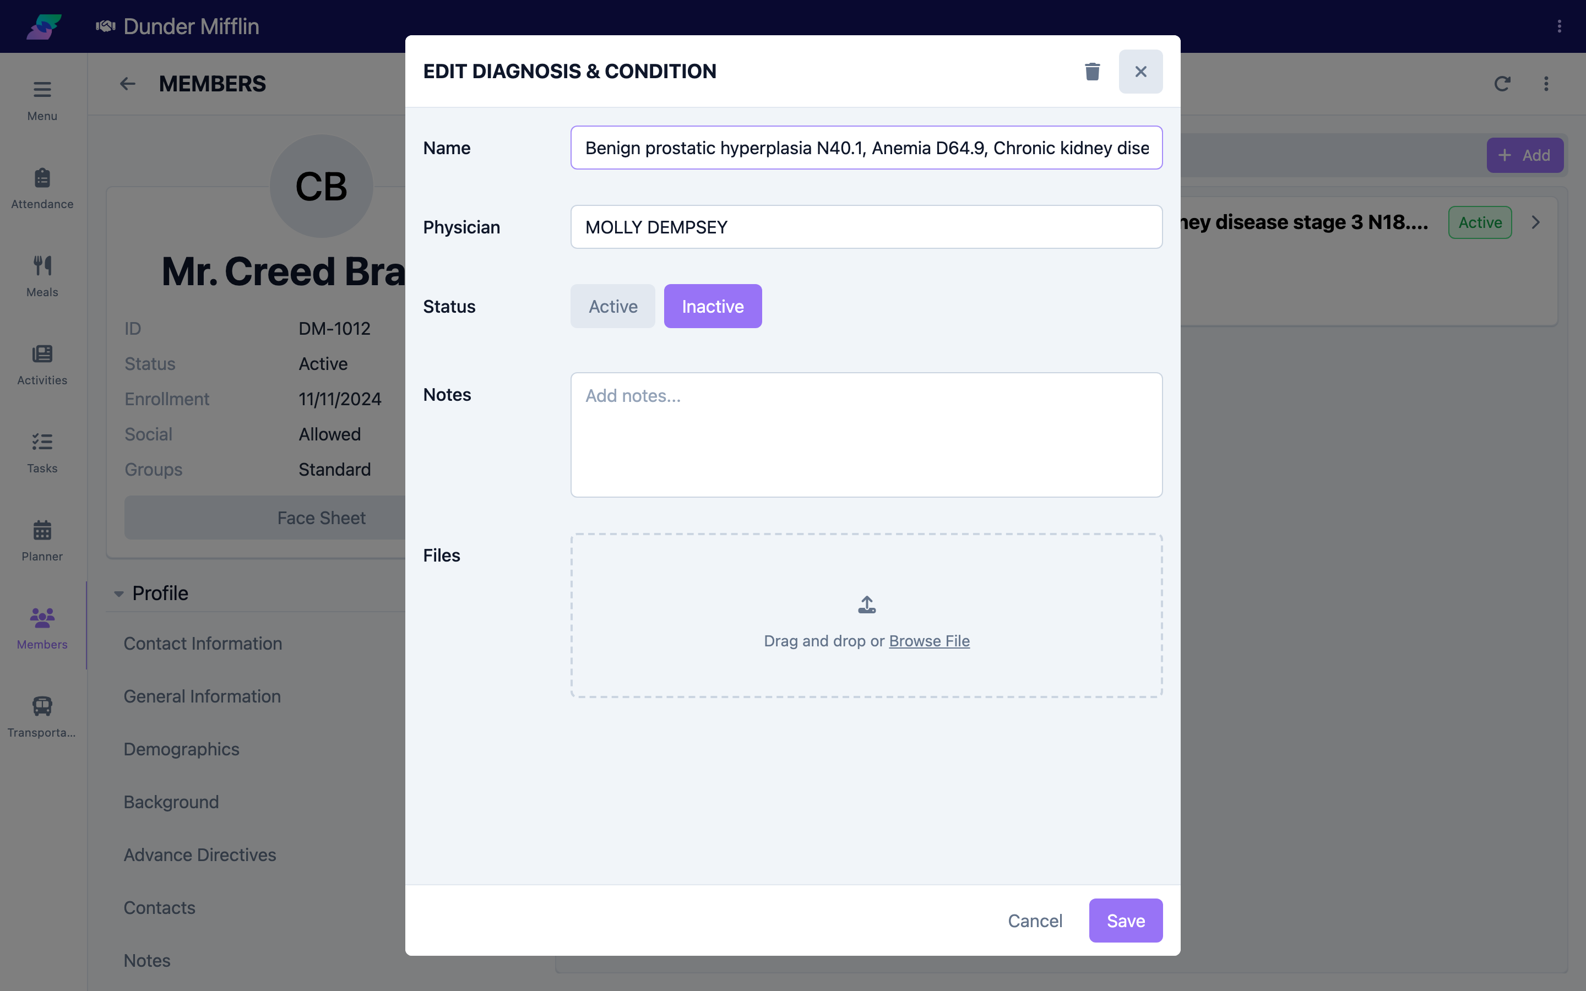This screenshot has height=991, width=1586.
Task: Open General Information section
Action: [x=202, y=696]
